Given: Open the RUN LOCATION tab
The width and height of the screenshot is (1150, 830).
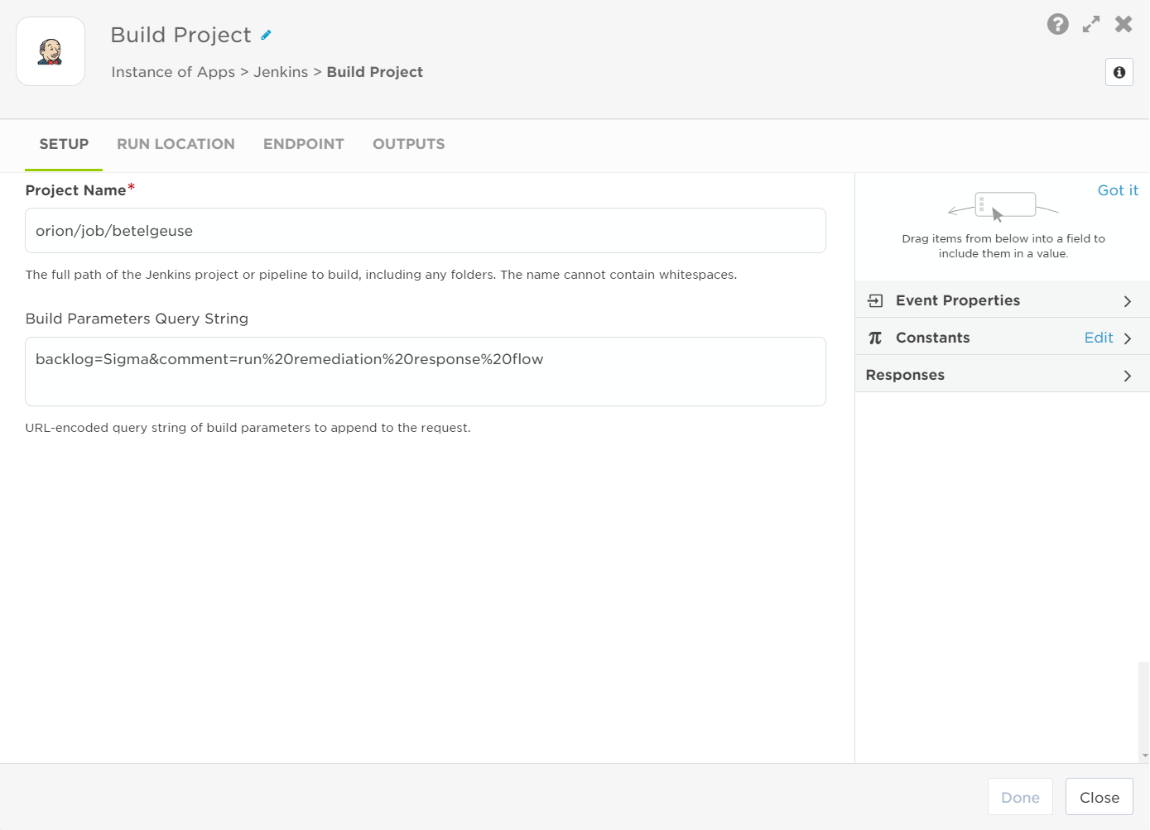Looking at the screenshot, I should (176, 144).
